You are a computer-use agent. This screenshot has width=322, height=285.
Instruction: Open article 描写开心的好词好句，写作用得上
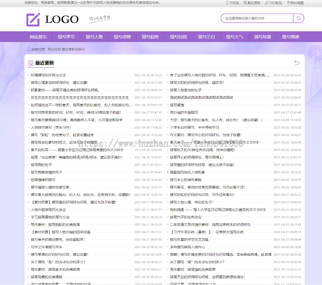[x=197, y=158]
